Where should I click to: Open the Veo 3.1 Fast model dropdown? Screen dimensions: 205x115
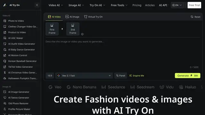tap(84, 76)
